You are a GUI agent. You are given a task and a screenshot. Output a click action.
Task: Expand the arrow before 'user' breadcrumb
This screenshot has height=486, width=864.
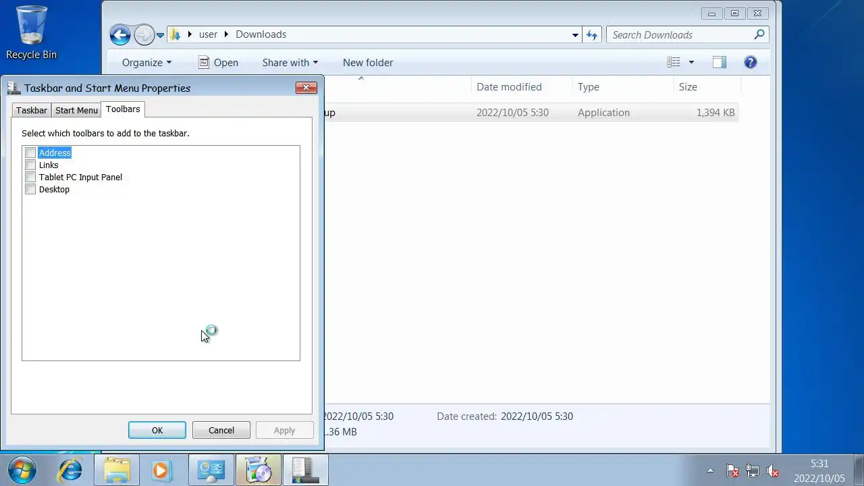[x=190, y=34]
